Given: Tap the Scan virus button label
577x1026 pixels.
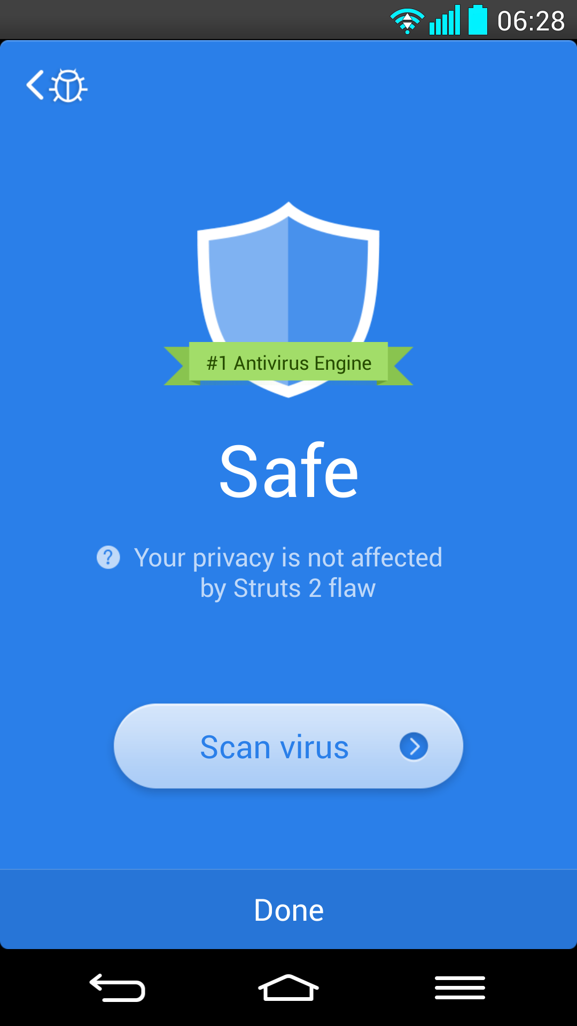Looking at the screenshot, I should 274,747.
